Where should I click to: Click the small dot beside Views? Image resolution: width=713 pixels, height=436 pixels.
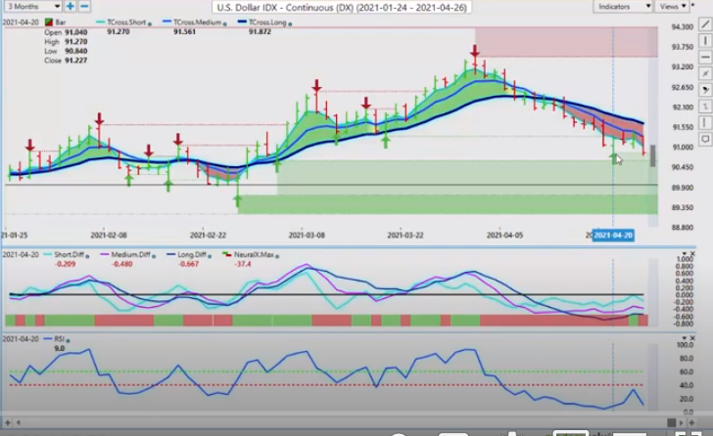tap(693, 6)
